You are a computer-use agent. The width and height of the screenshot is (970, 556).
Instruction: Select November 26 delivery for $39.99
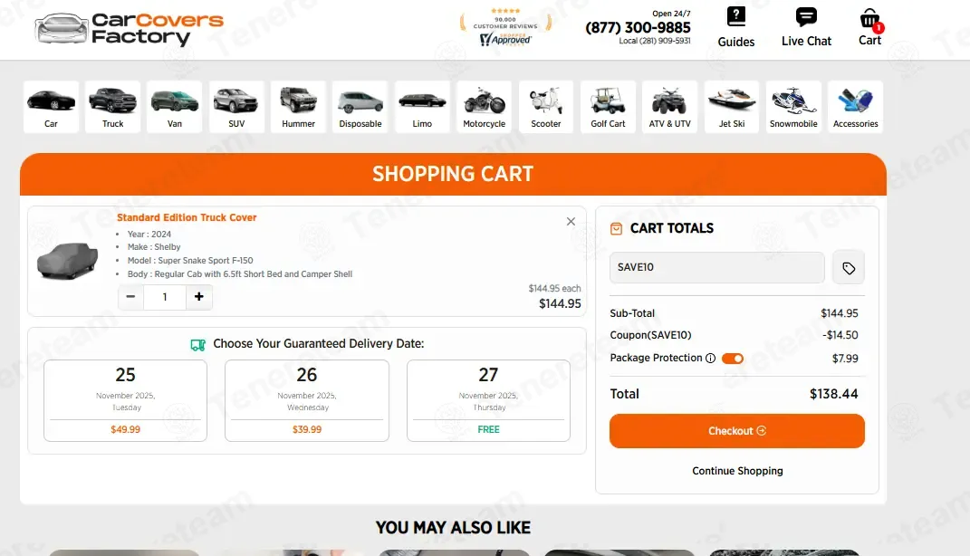click(x=307, y=401)
